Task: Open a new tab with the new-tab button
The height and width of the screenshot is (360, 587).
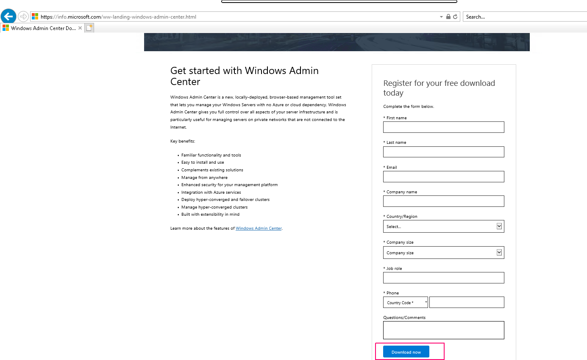Action: coord(89,28)
